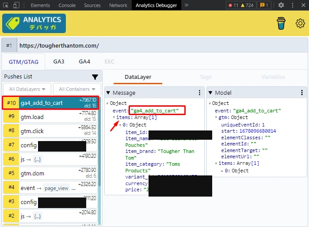Collapse 0: Object in Message panel
The image size is (309, 227).
click(120, 125)
